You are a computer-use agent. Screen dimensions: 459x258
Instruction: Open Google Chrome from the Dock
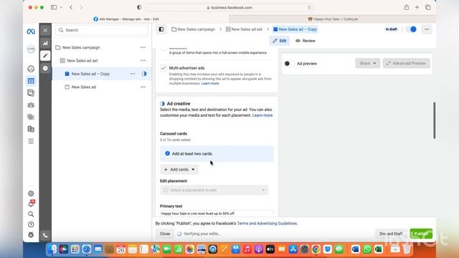coord(316,249)
